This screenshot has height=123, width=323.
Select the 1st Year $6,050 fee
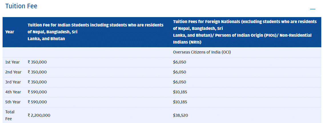pos(180,62)
